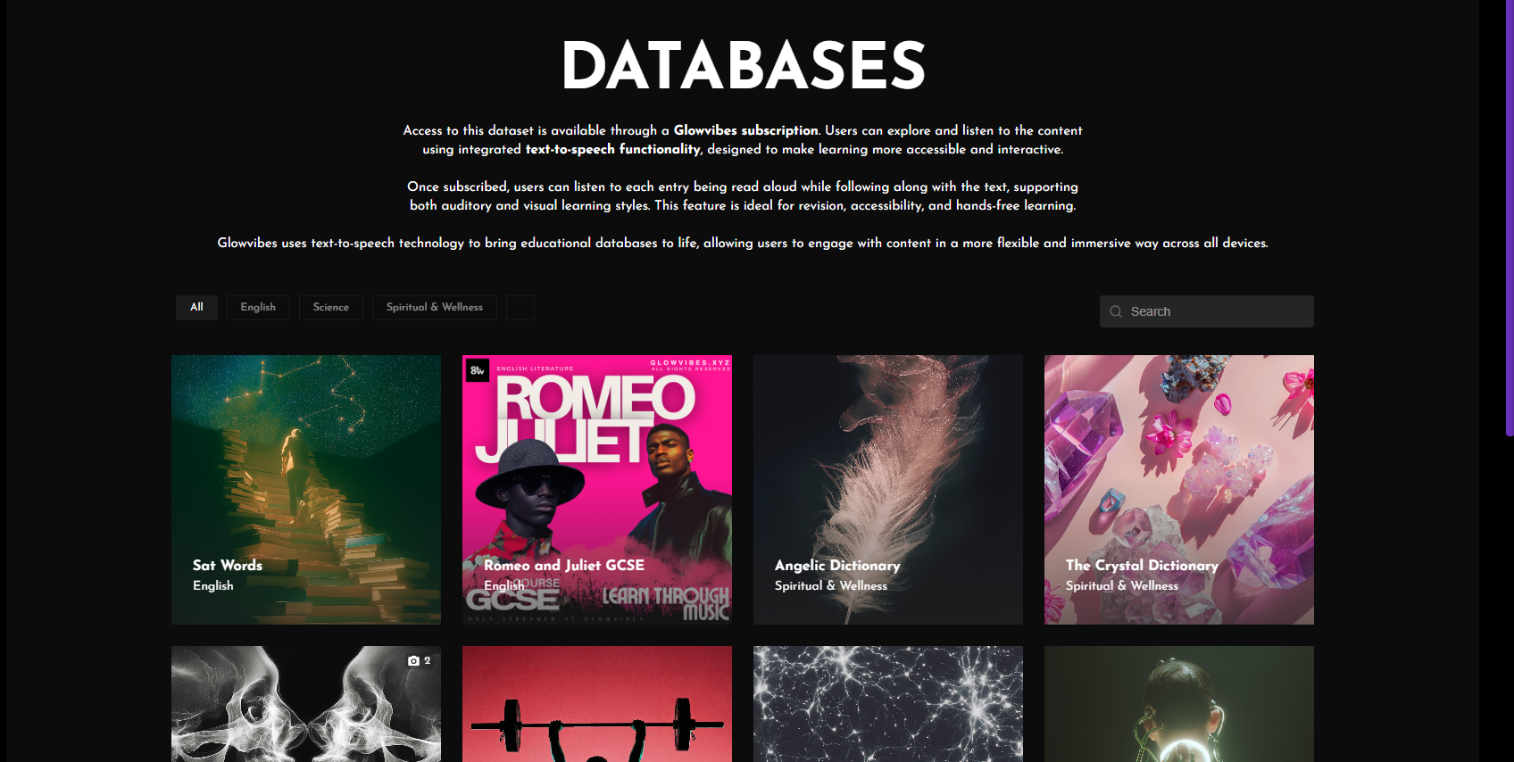Click the bold "text-to-speech functionality" text
The width and height of the screenshot is (1514, 762).
pyautogui.click(x=612, y=149)
